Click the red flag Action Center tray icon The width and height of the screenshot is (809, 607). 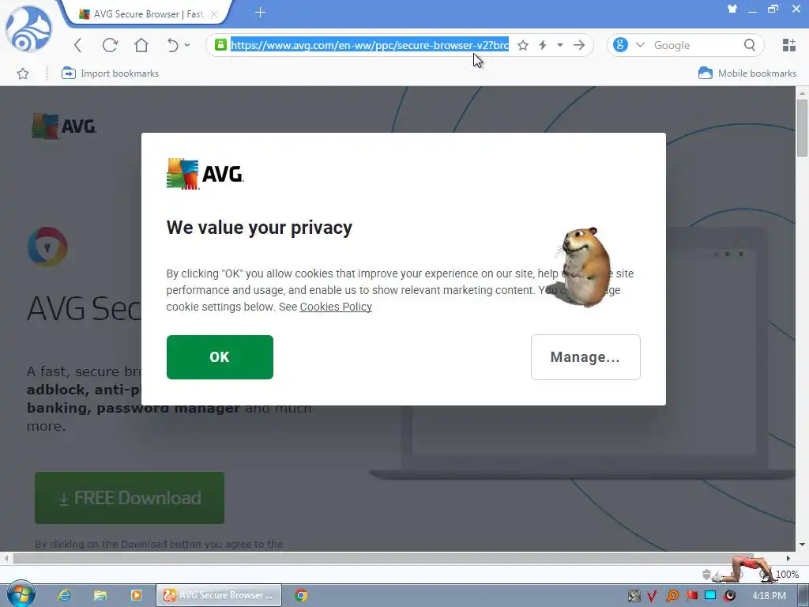691,596
